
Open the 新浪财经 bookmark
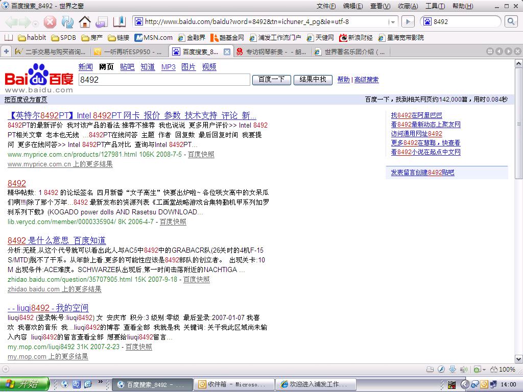(355, 38)
